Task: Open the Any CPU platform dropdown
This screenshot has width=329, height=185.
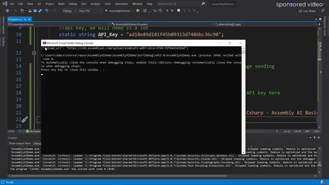Action: (x=90, y=11)
